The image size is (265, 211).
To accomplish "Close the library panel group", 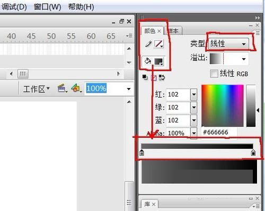I will [x=257, y=198].
